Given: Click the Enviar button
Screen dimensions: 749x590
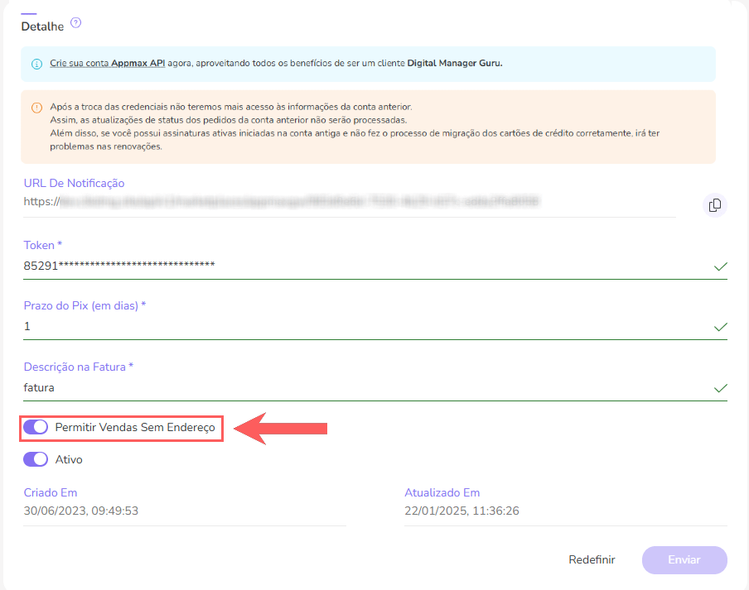Looking at the screenshot, I should click(684, 559).
